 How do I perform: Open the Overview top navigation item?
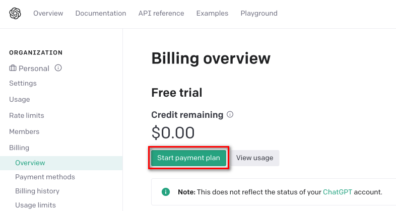coord(48,13)
